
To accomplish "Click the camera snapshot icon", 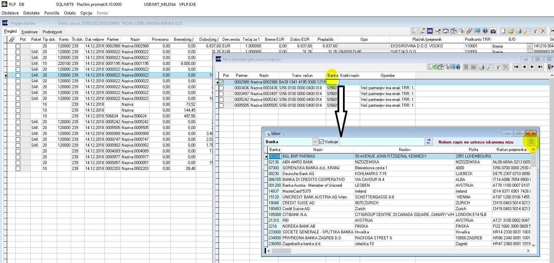I will (493, 31).
